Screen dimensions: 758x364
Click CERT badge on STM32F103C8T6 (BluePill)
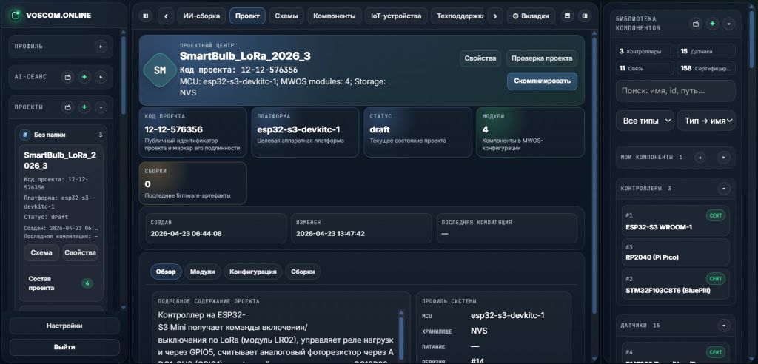pyautogui.click(x=716, y=278)
